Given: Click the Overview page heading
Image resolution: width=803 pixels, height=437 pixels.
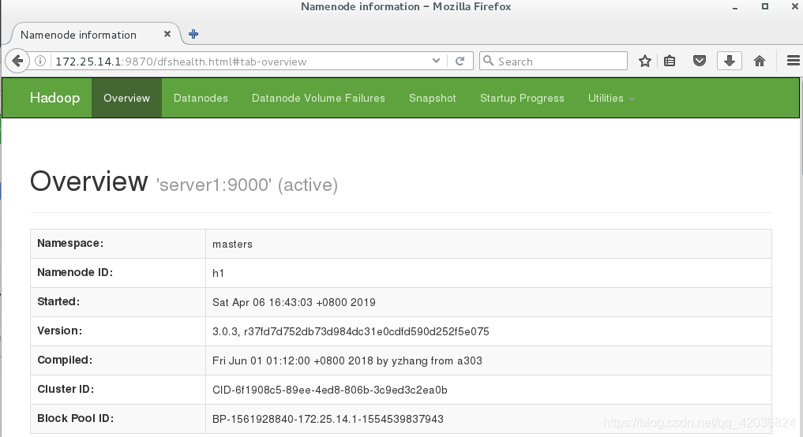Looking at the screenshot, I should tap(88, 181).
